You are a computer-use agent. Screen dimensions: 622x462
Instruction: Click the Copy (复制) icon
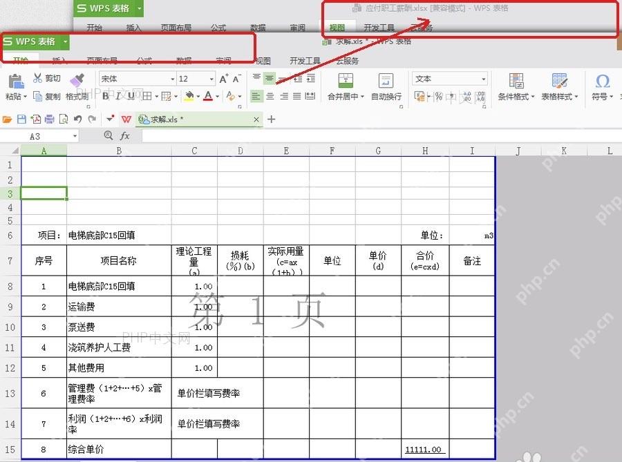pyautogui.click(x=38, y=96)
